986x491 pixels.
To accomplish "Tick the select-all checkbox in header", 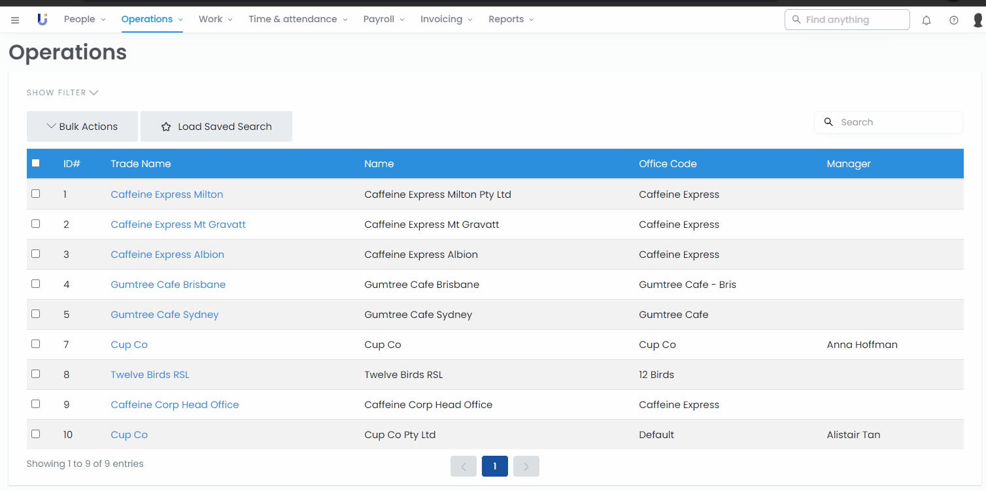I will [x=36, y=163].
